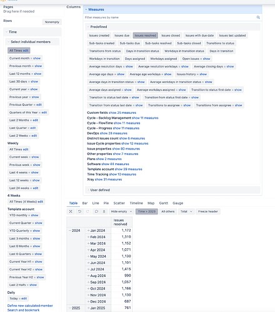
Task: Click the undo arrow icon
Action: pyautogui.click(x=79, y=211)
